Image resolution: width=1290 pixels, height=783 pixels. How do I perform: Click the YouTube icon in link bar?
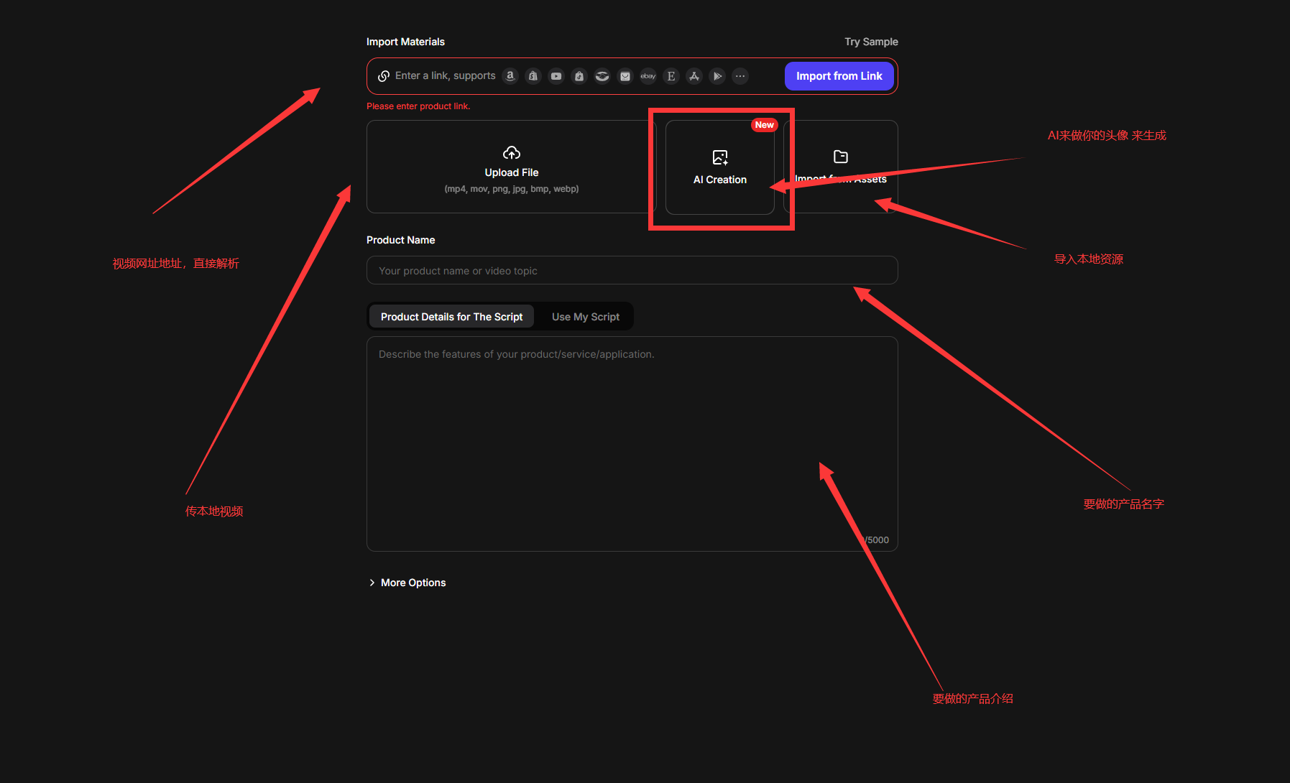pos(556,76)
